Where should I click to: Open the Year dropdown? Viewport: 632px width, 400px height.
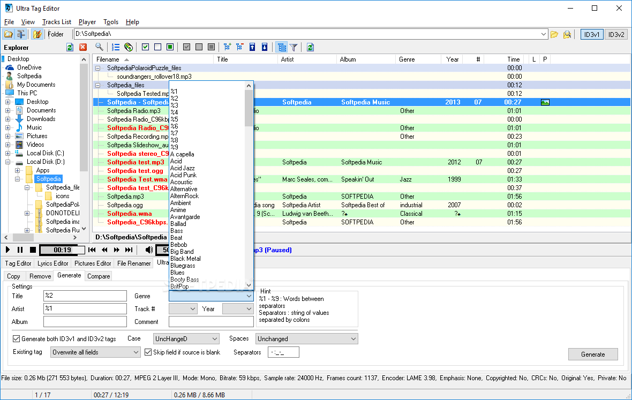(238, 309)
